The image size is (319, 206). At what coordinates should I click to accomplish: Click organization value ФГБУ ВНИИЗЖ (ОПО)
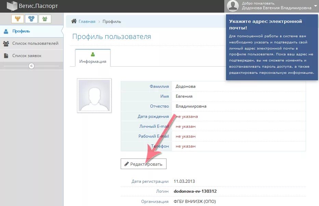point(195,201)
